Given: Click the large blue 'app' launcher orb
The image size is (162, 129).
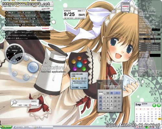Looking at the screenshot, I should (33, 67).
